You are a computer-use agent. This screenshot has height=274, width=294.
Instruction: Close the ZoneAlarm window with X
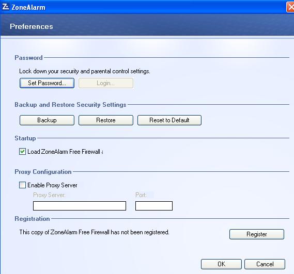(x=290, y=7)
